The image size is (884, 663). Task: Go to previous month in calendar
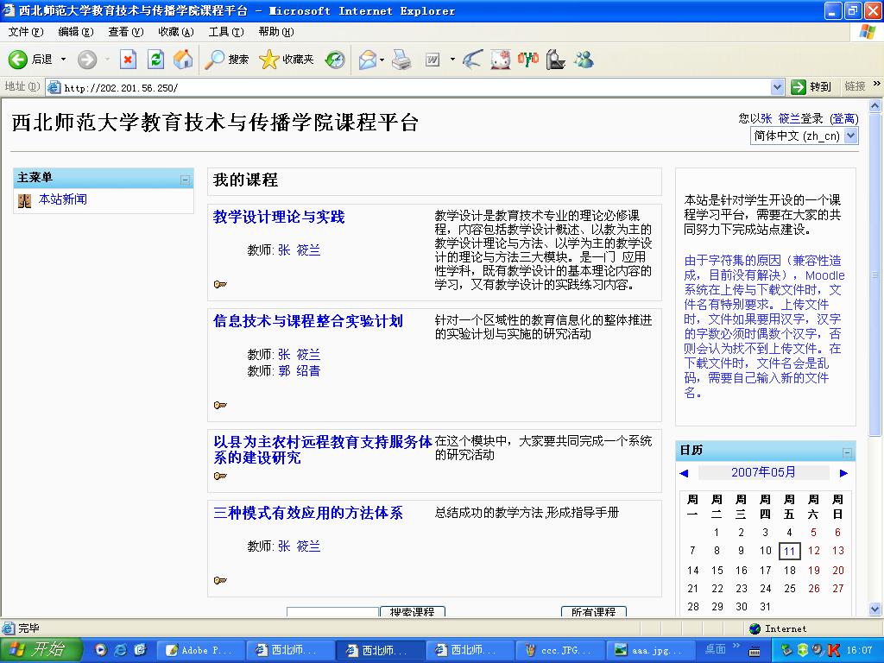(x=685, y=473)
